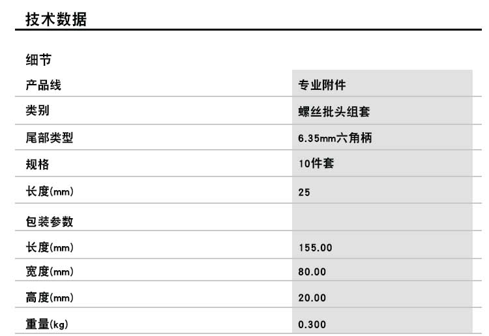The width and height of the screenshot is (489, 336).
Task: Select the packaging length value 155.00
Action: tap(315, 248)
